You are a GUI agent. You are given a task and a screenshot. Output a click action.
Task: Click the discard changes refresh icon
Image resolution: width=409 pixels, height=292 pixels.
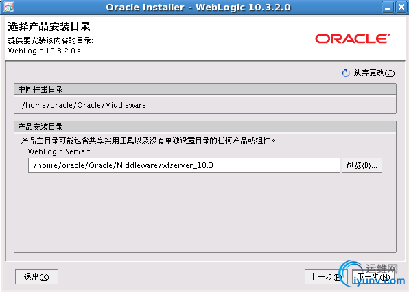point(346,73)
